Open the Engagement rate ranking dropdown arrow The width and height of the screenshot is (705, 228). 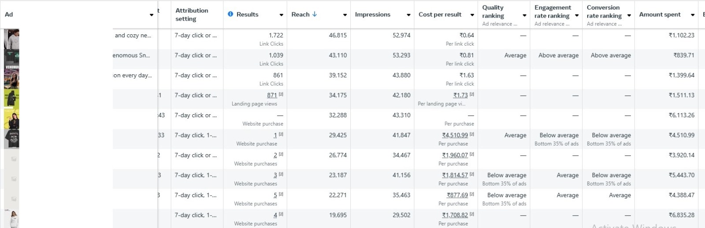[577, 15]
